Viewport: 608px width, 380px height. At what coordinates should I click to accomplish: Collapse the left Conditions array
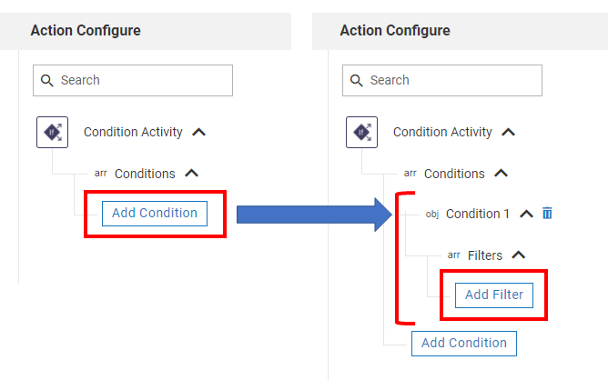[x=191, y=173]
